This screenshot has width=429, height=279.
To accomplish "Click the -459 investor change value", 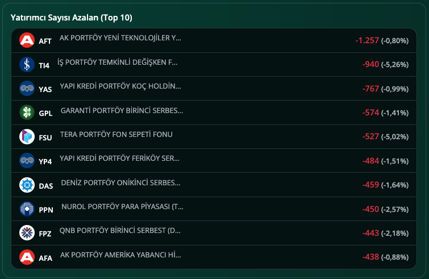I will [370, 185].
